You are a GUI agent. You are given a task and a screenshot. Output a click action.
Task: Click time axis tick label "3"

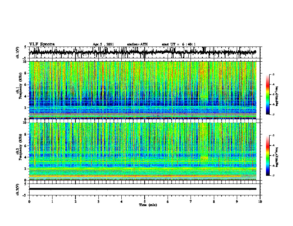[98, 202]
